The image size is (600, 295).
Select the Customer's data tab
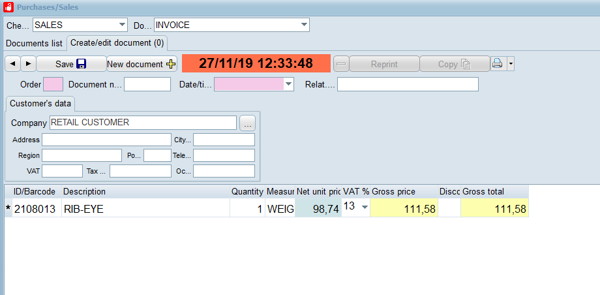tap(40, 103)
